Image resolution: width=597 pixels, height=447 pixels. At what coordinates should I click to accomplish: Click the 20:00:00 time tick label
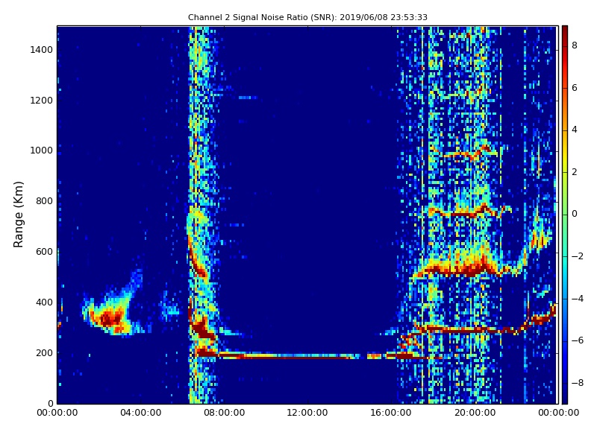(x=475, y=413)
